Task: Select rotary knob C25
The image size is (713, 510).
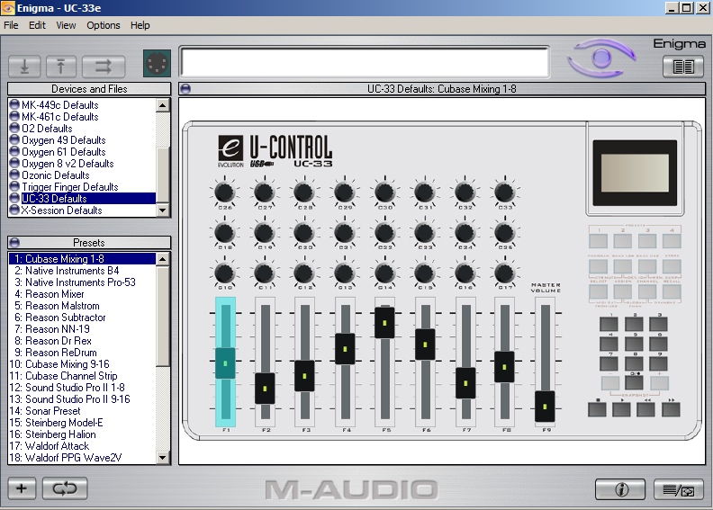Action: click(x=504, y=233)
